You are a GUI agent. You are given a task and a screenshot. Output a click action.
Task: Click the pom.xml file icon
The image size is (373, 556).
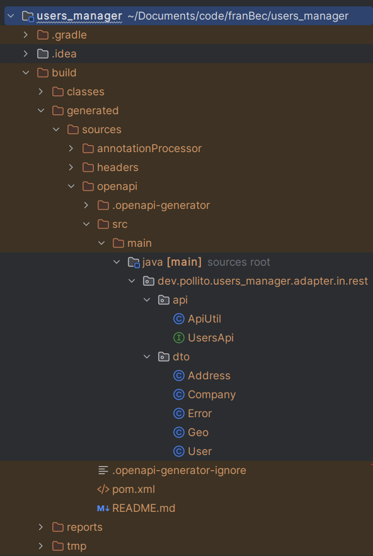point(103,489)
